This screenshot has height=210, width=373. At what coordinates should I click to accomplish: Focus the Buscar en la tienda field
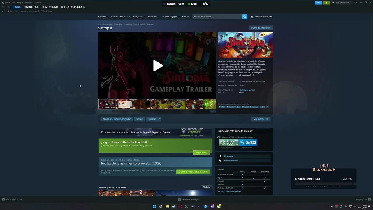(217, 17)
